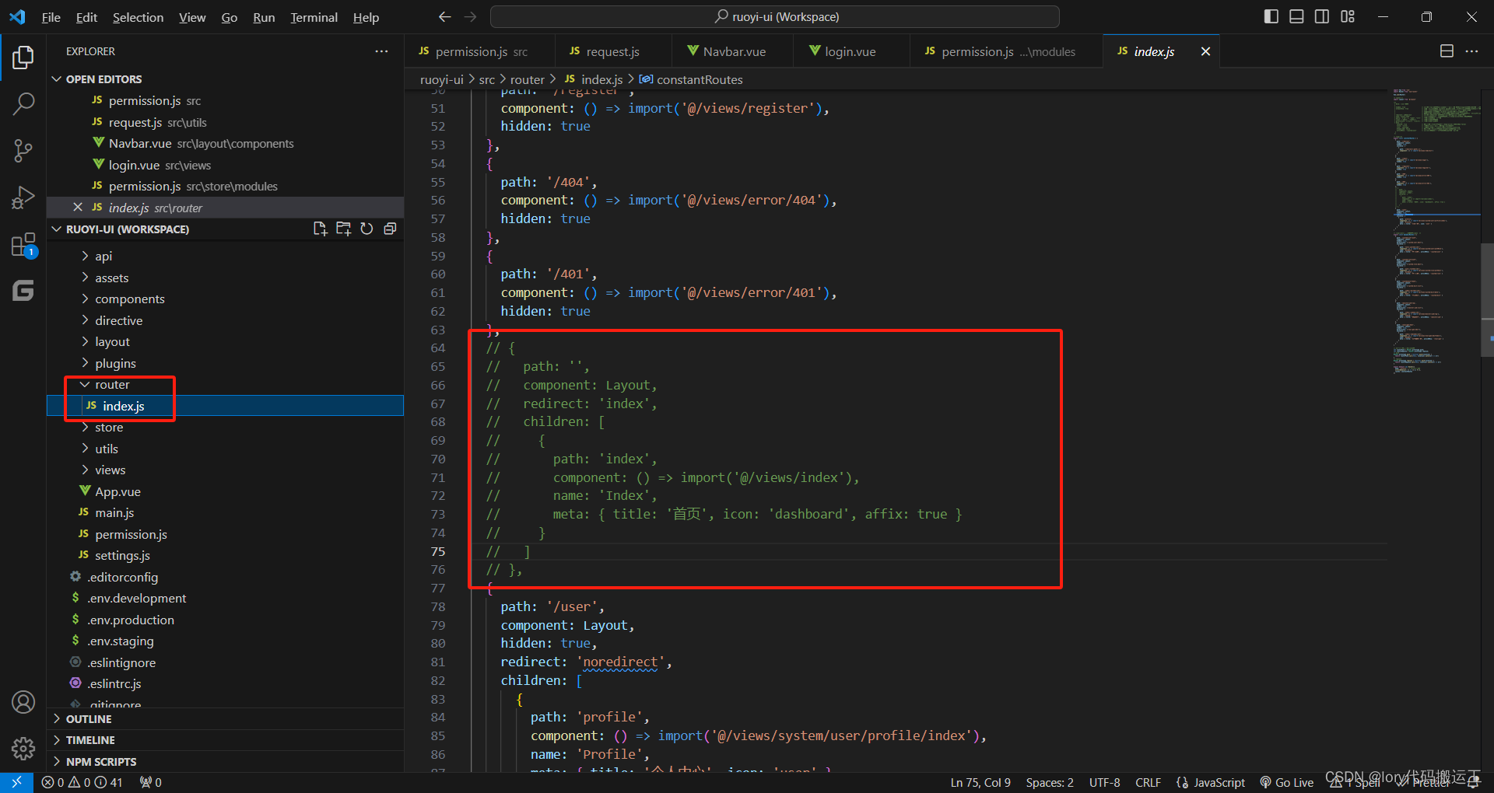This screenshot has width=1494, height=793.
Task: Open Explorer more actions ellipsis
Action: click(x=381, y=51)
